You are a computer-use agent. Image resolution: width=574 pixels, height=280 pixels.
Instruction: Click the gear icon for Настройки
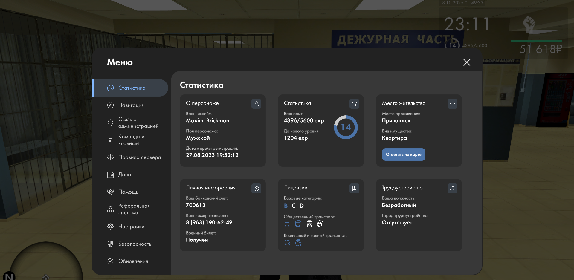(x=110, y=227)
